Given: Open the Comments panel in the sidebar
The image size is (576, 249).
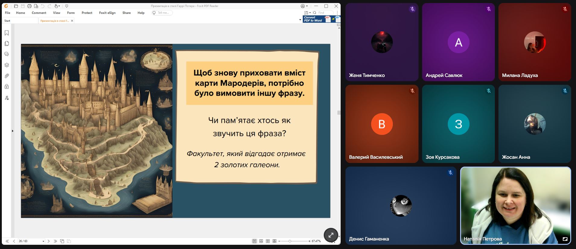Looking at the screenshot, I should point(7,54).
